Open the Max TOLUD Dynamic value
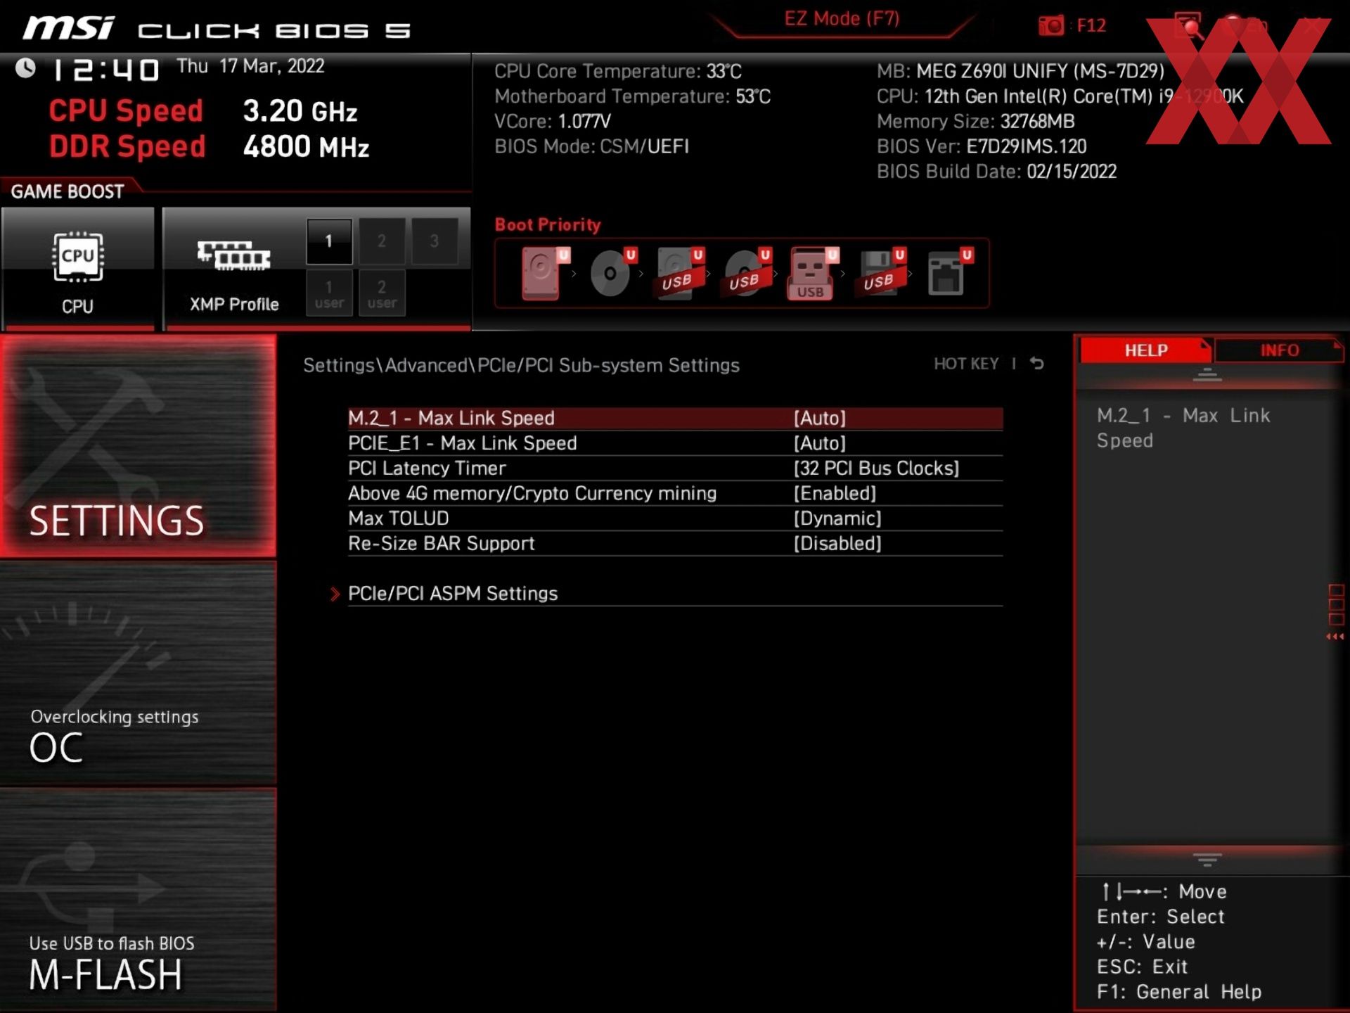This screenshot has height=1013, width=1350. [837, 518]
